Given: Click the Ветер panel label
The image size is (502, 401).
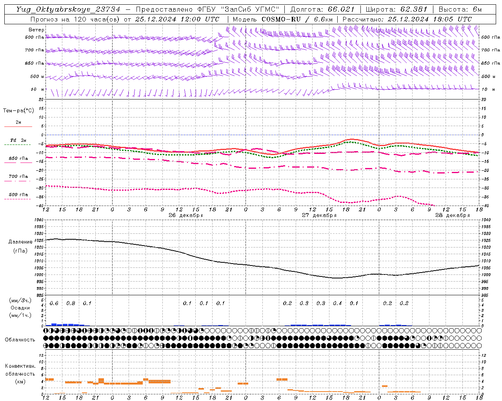Looking at the screenshot, I should [36, 30].
